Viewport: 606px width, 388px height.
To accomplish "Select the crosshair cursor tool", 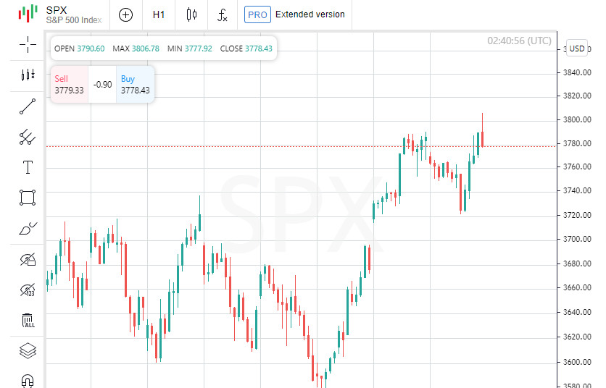I will click(x=28, y=44).
